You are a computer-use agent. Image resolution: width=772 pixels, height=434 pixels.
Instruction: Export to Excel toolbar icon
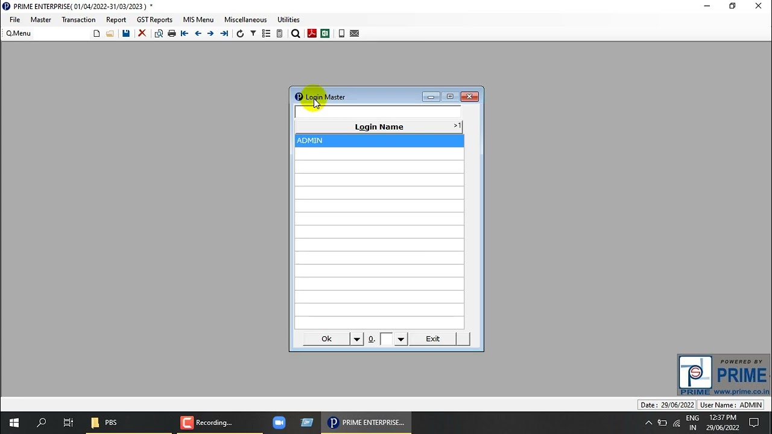[x=325, y=34]
